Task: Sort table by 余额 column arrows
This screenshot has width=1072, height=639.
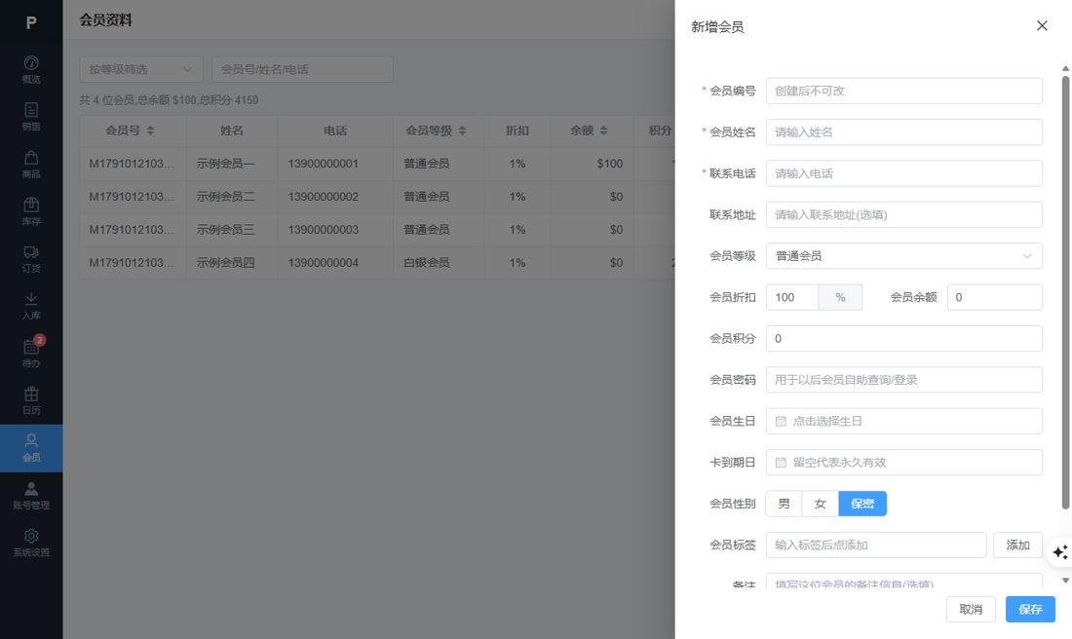Action: point(603,131)
